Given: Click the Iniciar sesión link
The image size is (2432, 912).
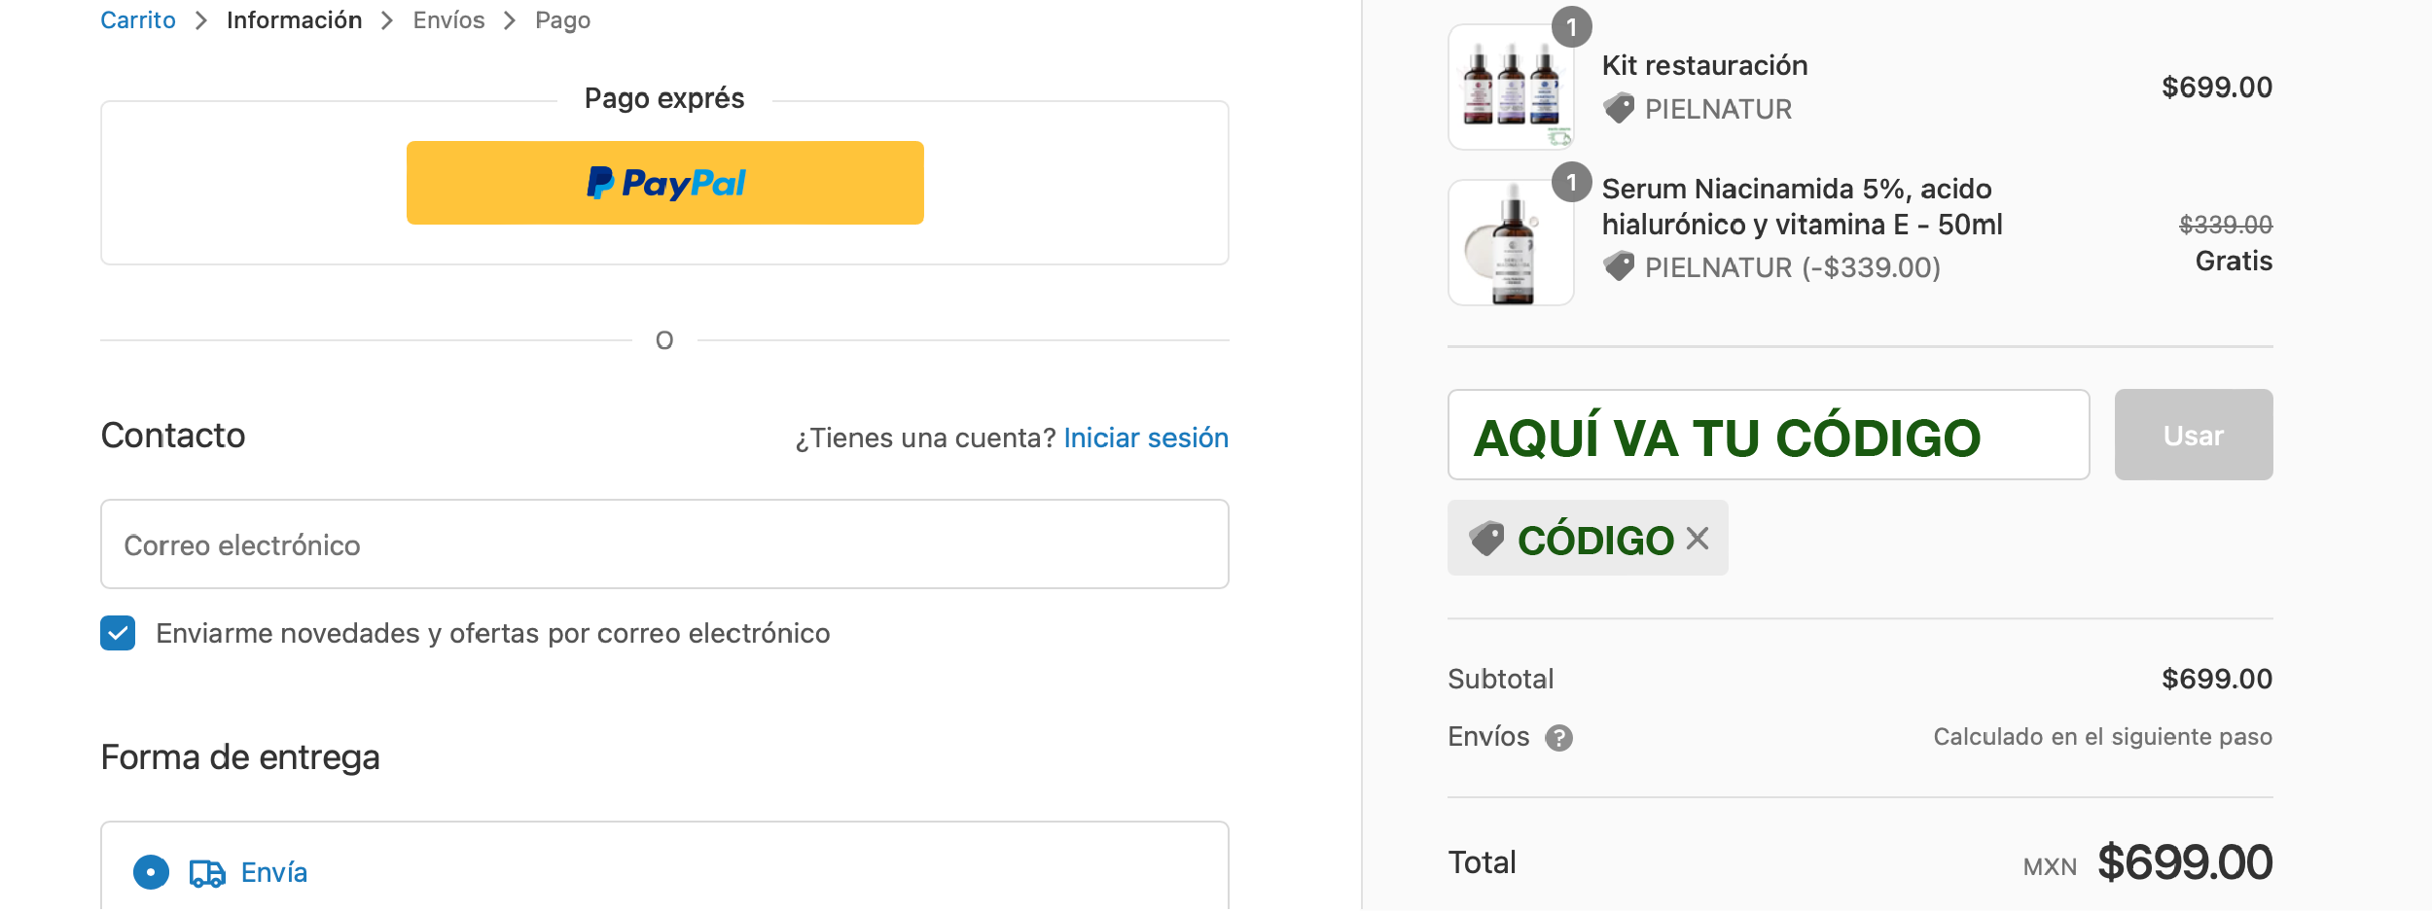Looking at the screenshot, I should click(1146, 438).
